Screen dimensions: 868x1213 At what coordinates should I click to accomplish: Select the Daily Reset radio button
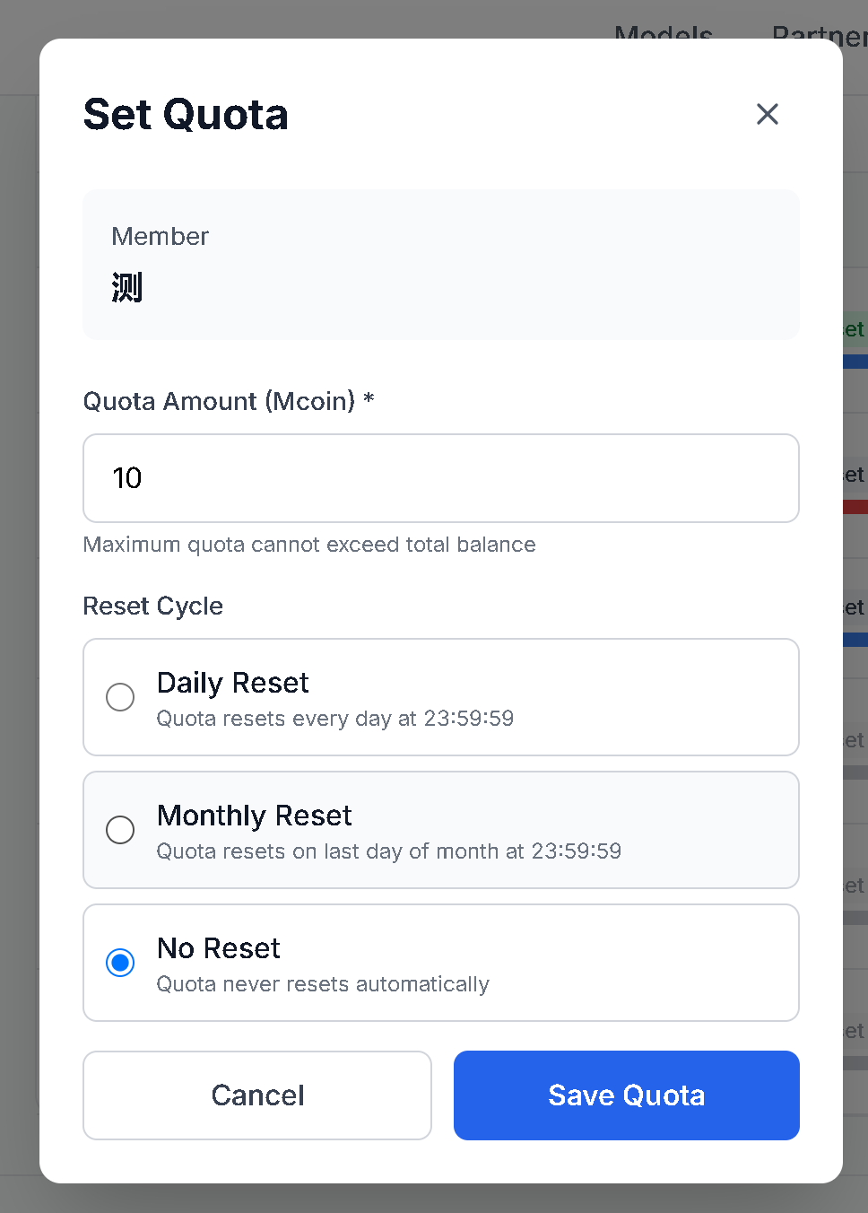coord(120,697)
